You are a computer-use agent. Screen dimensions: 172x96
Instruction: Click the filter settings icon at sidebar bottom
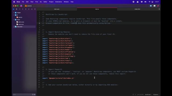click(x=35, y=94)
